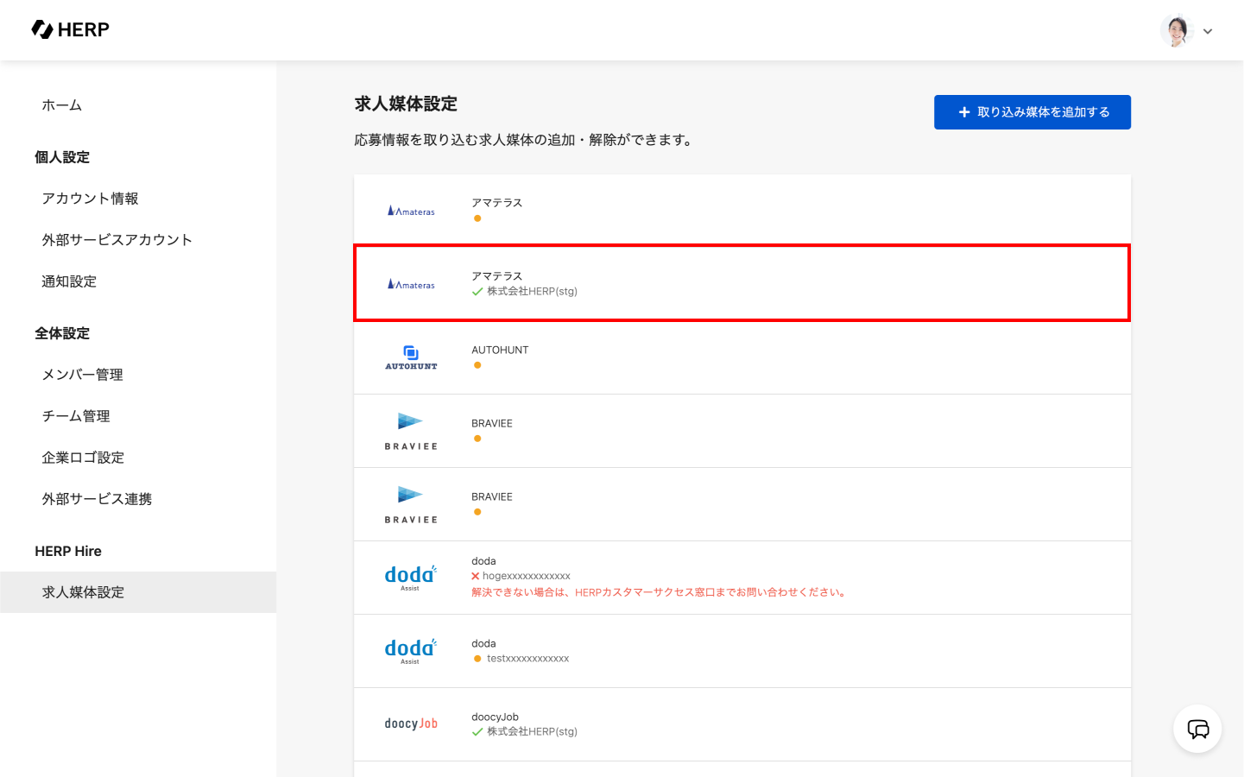
Task: Click the orange status dot under AUTOHUNT
Action: tap(477, 365)
